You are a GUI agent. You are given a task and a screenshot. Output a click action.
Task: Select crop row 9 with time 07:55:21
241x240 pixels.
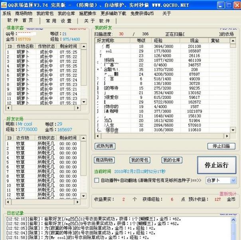43,89
